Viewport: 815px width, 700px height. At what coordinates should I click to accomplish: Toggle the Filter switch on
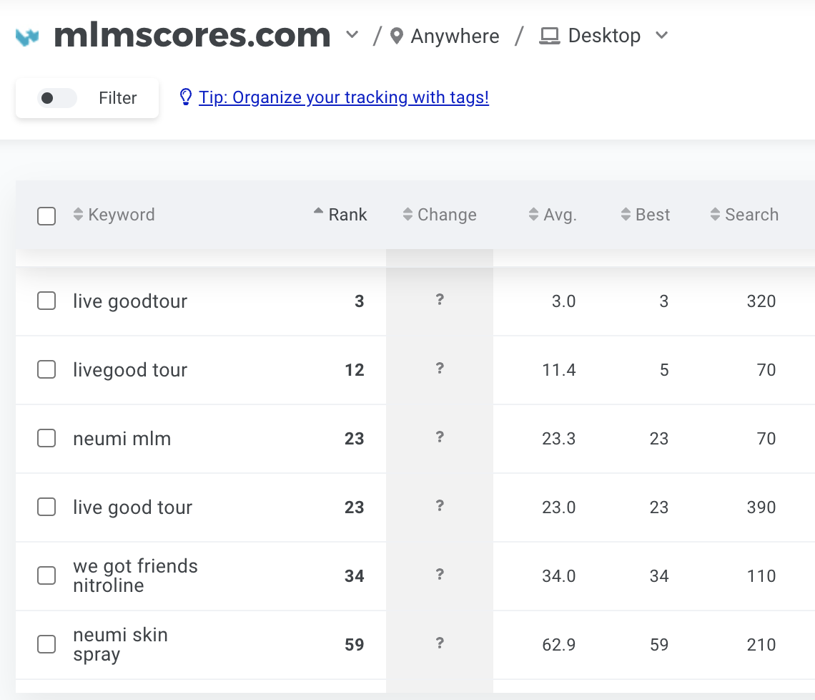pos(57,98)
